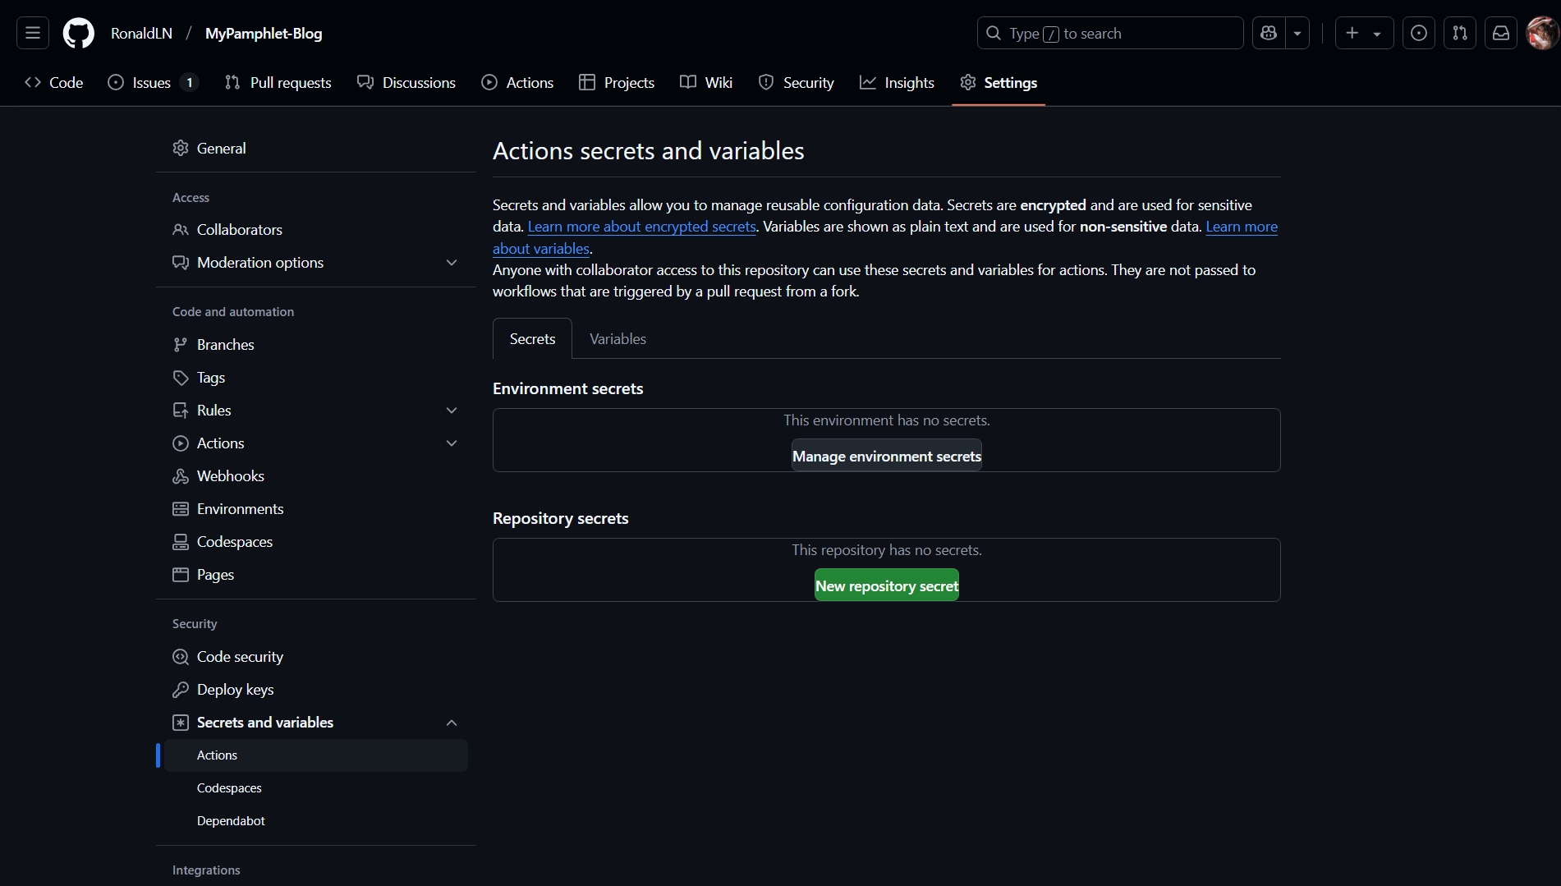Switch to the Variables tab
This screenshot has height=886, width=1561.
click(618, 339)
